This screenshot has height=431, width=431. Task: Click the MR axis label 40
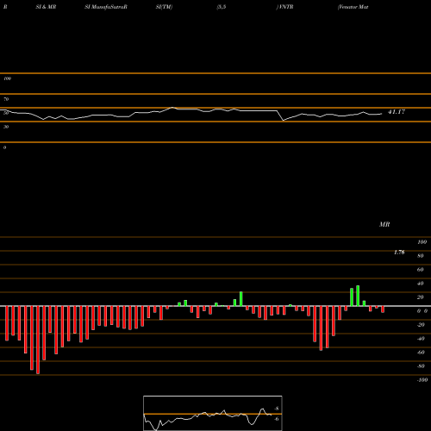pyautogui.click(x=421, y=284)
